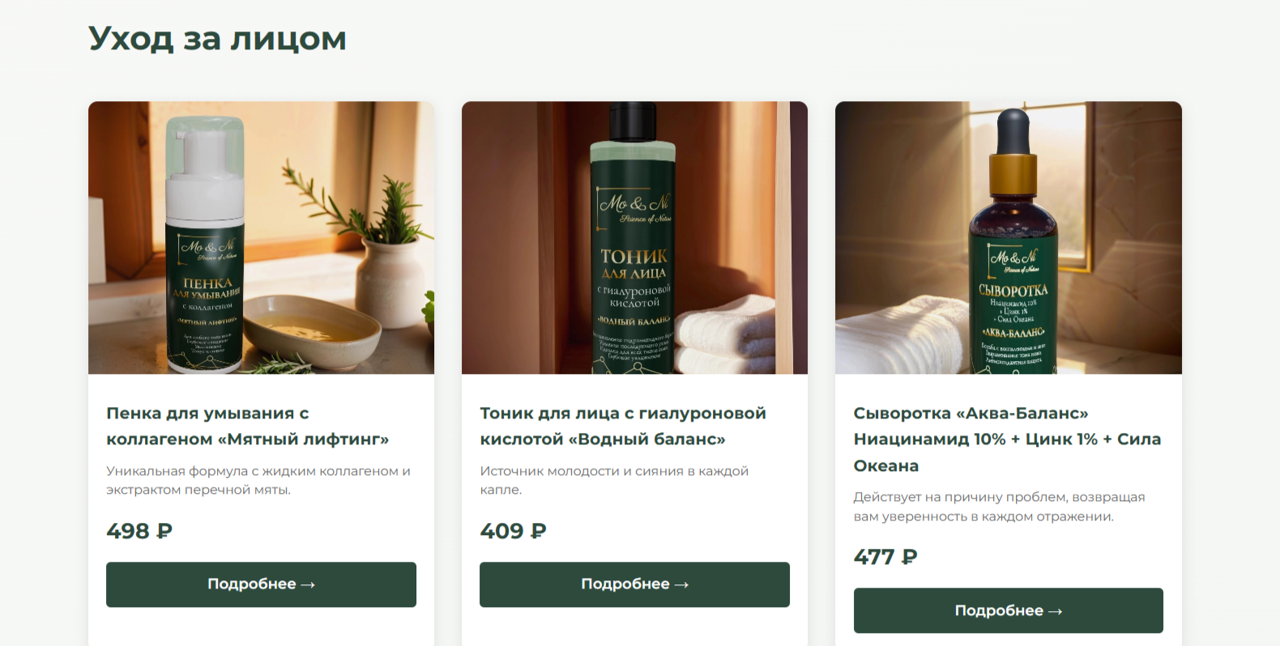Click the «Уход за лицом» section heading
1280x646 pixels.
217,39
